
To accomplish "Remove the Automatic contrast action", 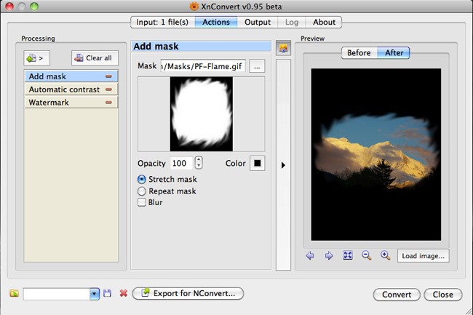I will click(108, 89).
